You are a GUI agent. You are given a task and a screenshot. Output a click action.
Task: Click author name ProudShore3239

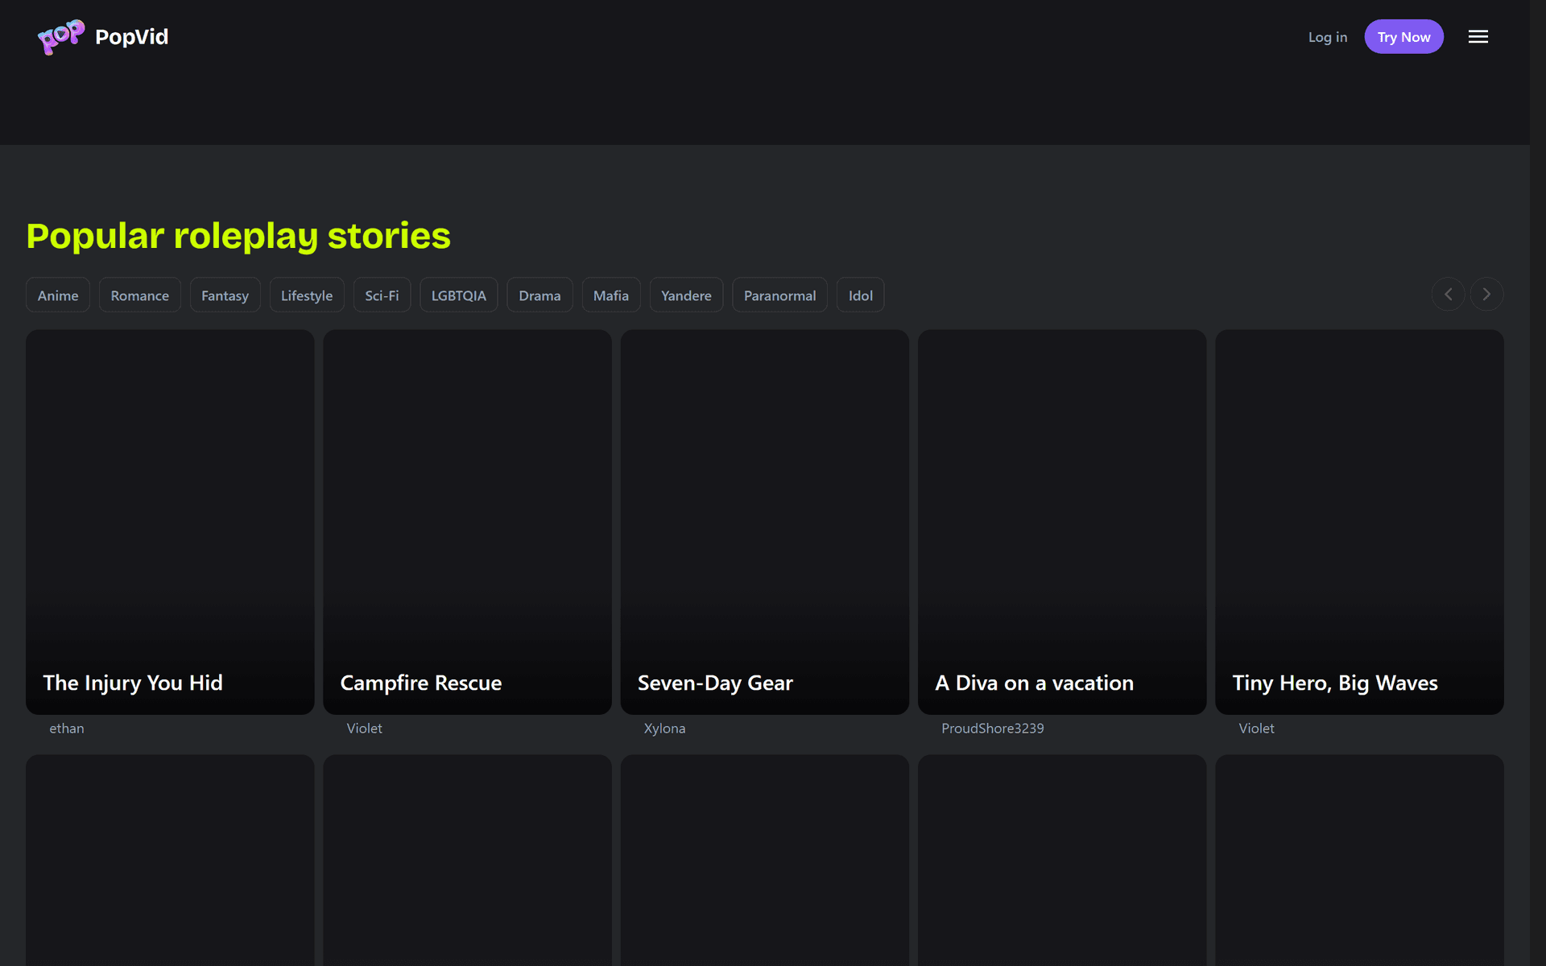pyautogui.click(x=993, y=729)
